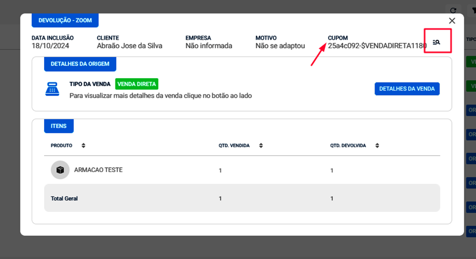The image size is (476, 259).
Task: Open the DETALHES DA VENDA button
Action: [407, 88]
